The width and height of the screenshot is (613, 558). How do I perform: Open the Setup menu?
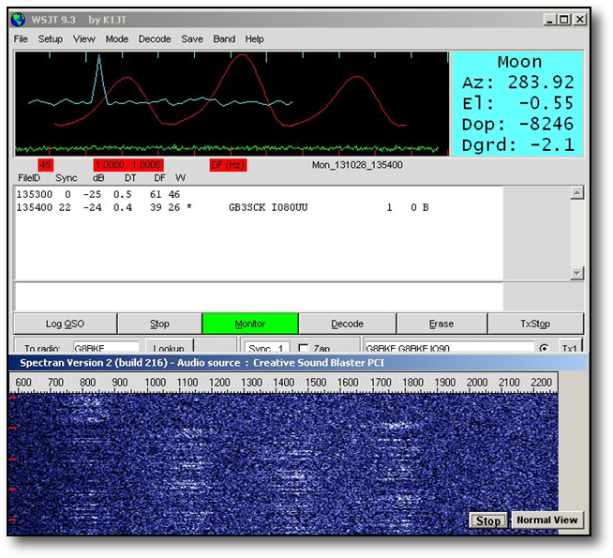[x=51, y=39]
